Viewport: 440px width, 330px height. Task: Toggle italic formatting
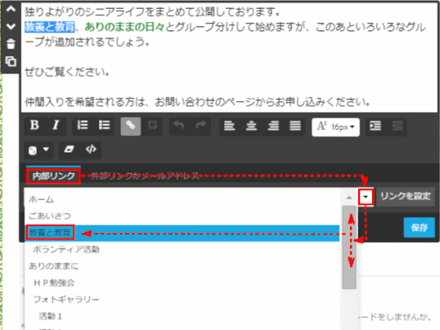click(56, 125)
